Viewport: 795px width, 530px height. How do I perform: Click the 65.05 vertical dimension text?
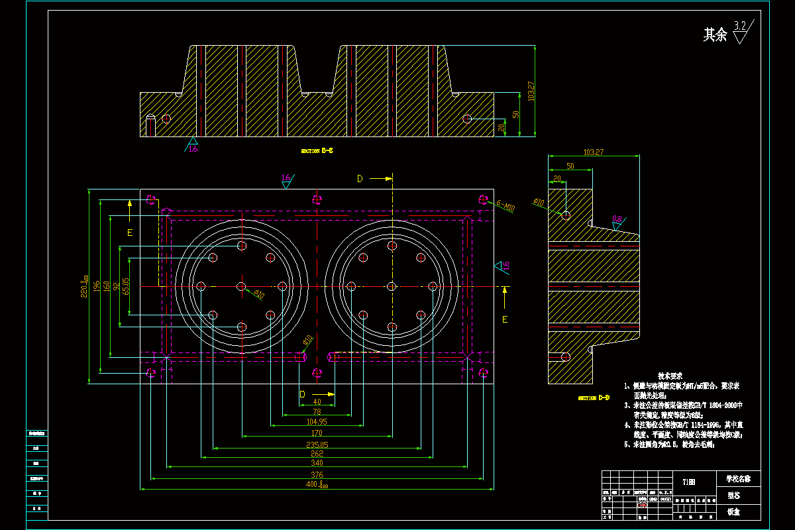click(127, 286)
